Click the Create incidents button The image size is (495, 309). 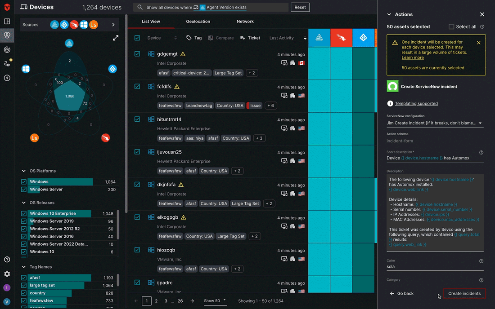click(464, 293)
